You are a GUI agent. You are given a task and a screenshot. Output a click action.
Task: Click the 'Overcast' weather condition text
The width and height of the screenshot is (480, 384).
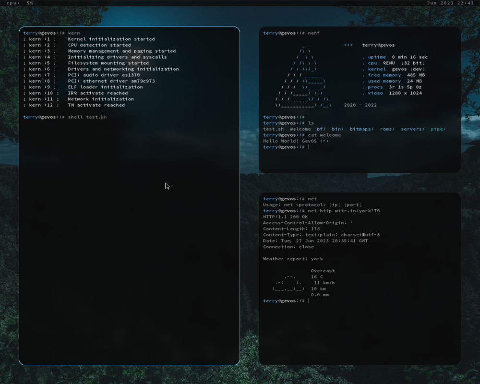(x=323, y=271)
